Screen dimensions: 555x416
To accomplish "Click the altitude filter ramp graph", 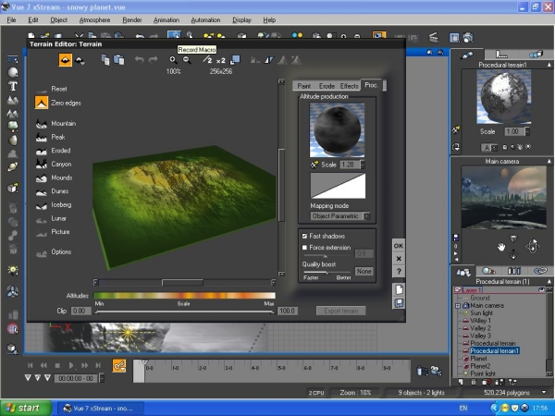I will (338, 186).
